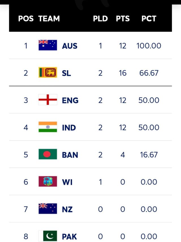
Task: Open the SL team name link
Action: (x=66, y=73)
